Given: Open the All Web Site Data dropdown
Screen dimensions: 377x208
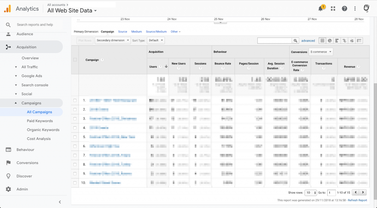Looking at the screenshot, I should click(72, 11).
